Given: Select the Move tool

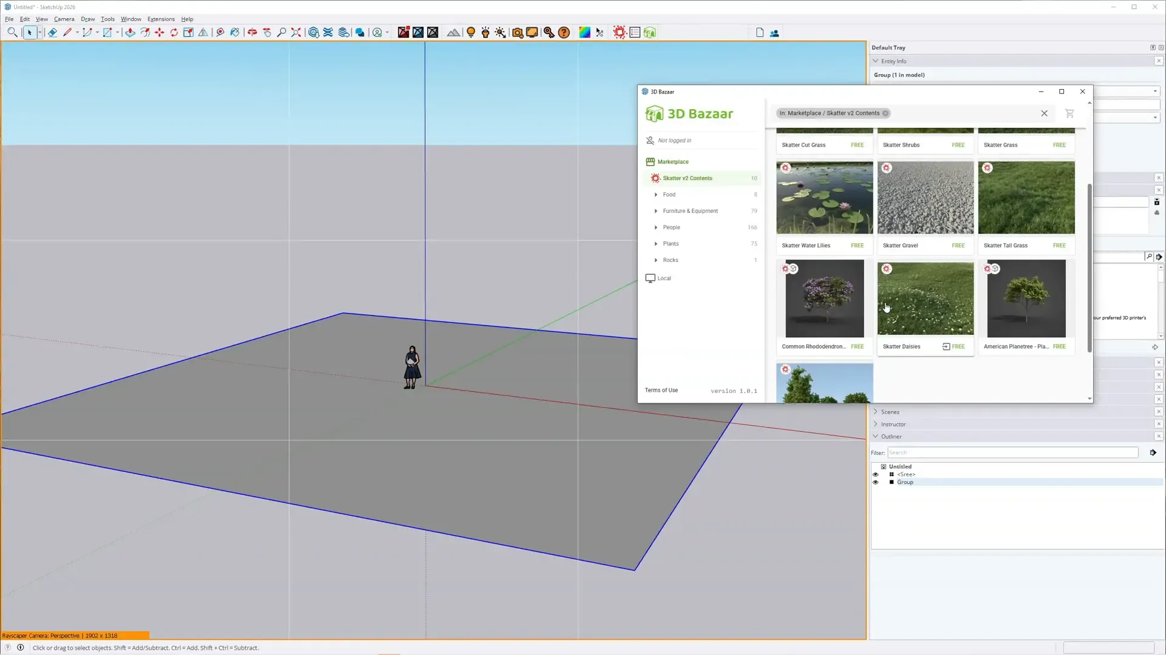Looking at the screenshot, I should click(x=160, y=33).
